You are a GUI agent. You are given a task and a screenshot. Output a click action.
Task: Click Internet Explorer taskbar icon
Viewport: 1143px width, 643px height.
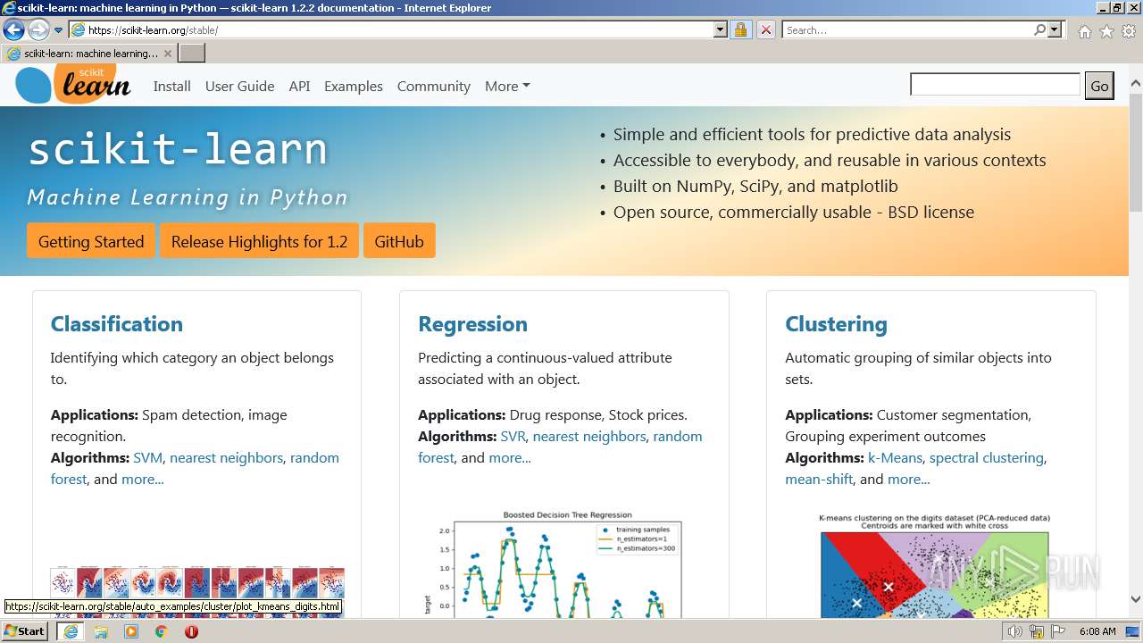[x=71, y=631]
